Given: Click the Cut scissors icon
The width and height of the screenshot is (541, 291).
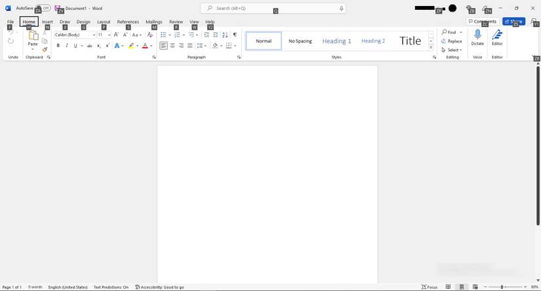Looking at the screenshot, I should click(x=45, y=33).
